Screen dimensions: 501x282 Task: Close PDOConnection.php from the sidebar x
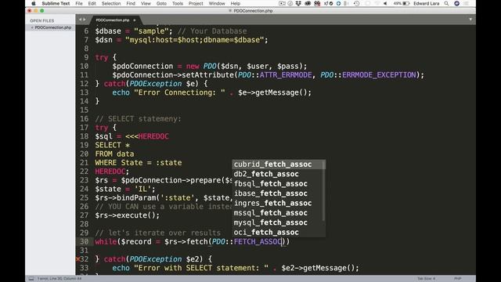32,28
